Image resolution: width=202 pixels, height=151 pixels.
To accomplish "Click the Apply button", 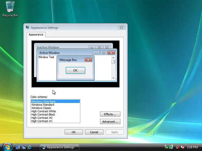I will 115,132.
